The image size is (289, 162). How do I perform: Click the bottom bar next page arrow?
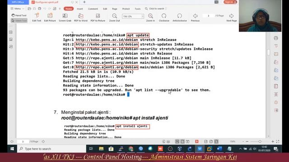coord(43,142)
